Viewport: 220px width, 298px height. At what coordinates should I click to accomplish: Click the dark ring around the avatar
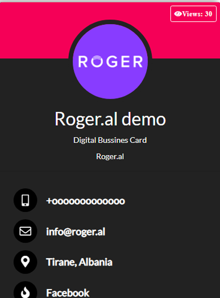[110, 22]
